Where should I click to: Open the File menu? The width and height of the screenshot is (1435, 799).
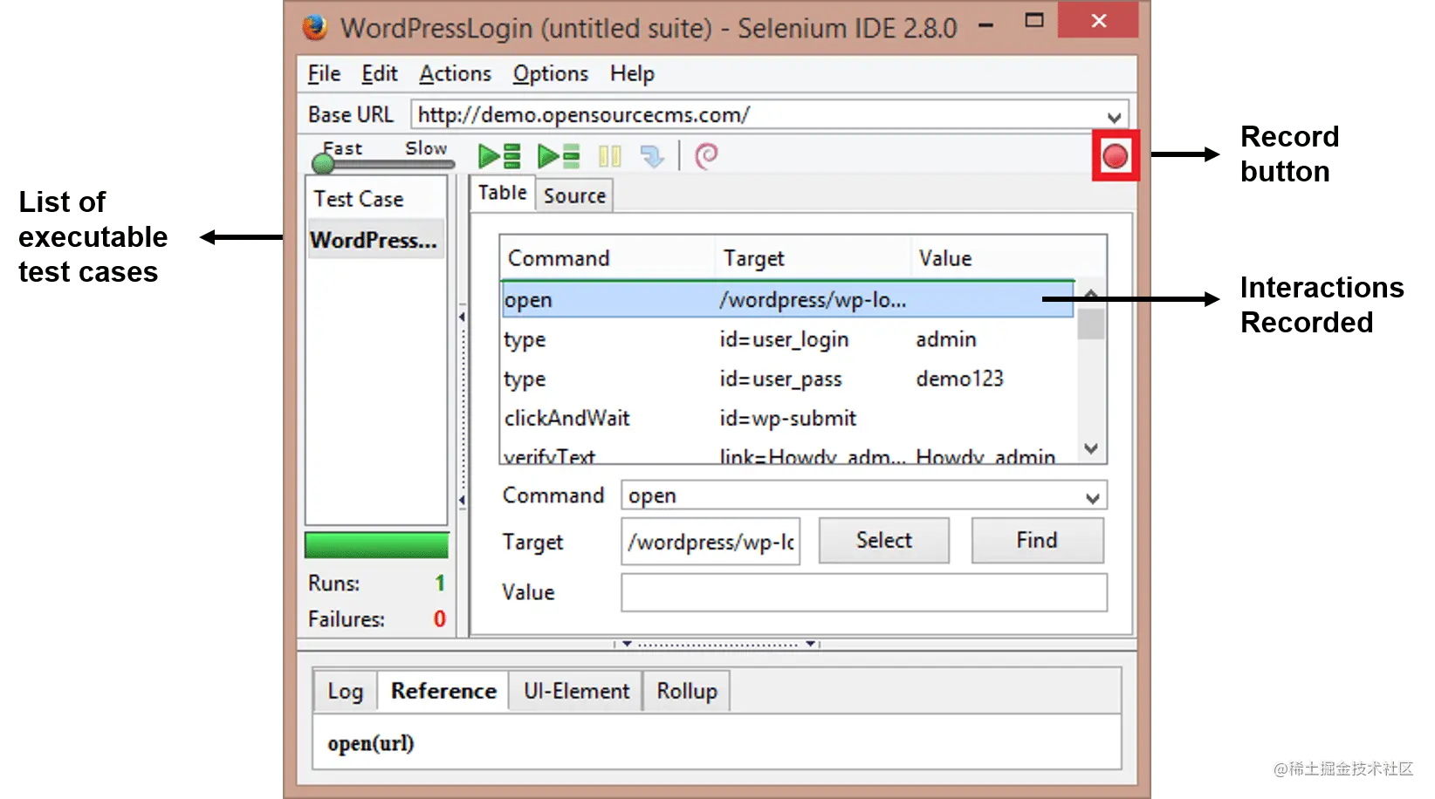(x=324, y=74)
